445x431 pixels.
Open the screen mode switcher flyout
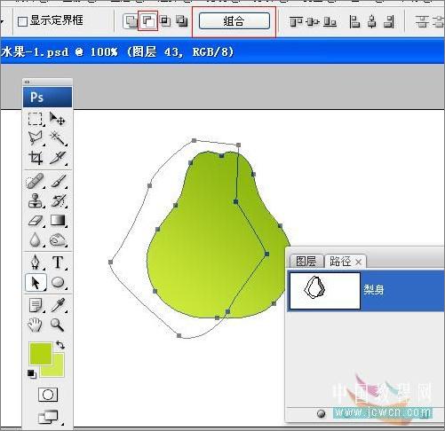(x=48, y=417)
